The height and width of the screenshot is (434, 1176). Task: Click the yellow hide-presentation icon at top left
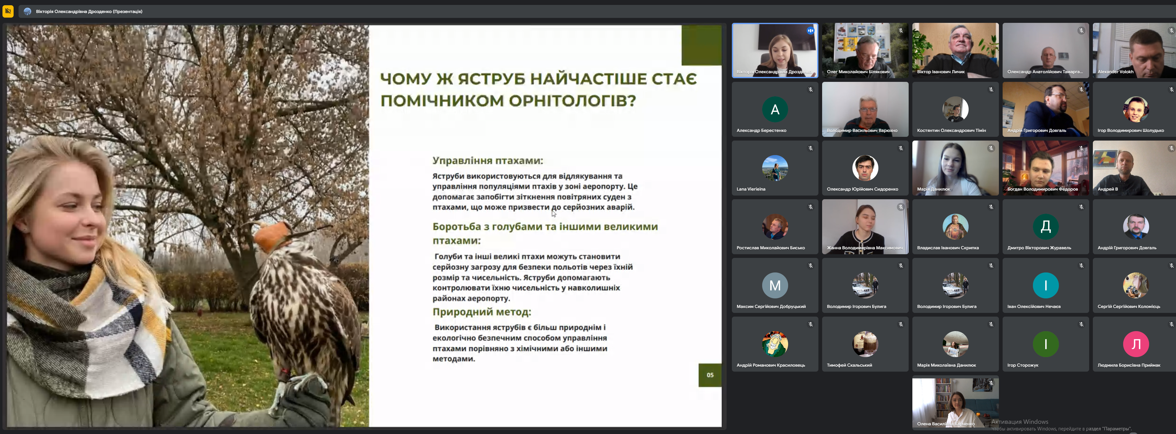pyautogui.click(x=8, y=11)
